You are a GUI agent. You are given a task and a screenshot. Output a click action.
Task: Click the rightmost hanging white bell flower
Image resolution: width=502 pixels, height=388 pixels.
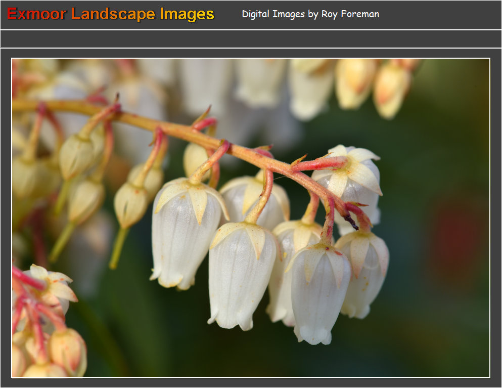pyautogui.click(x=365, y=273)
